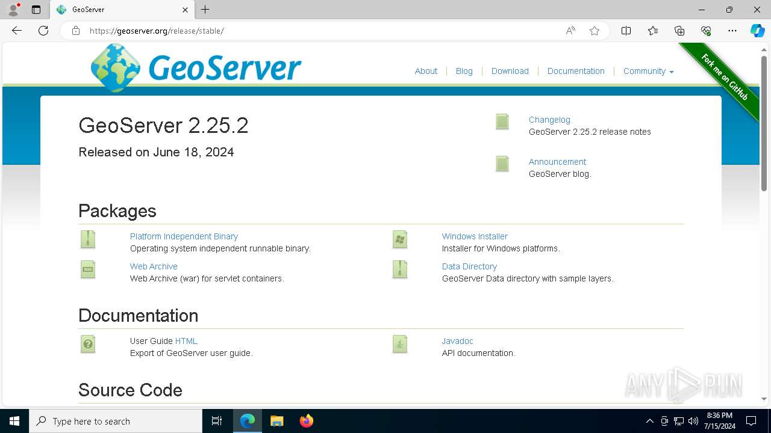The width and height of the screenshot is (771, 433).
Task: Open the Announcement link
Action: pos(557,162)
